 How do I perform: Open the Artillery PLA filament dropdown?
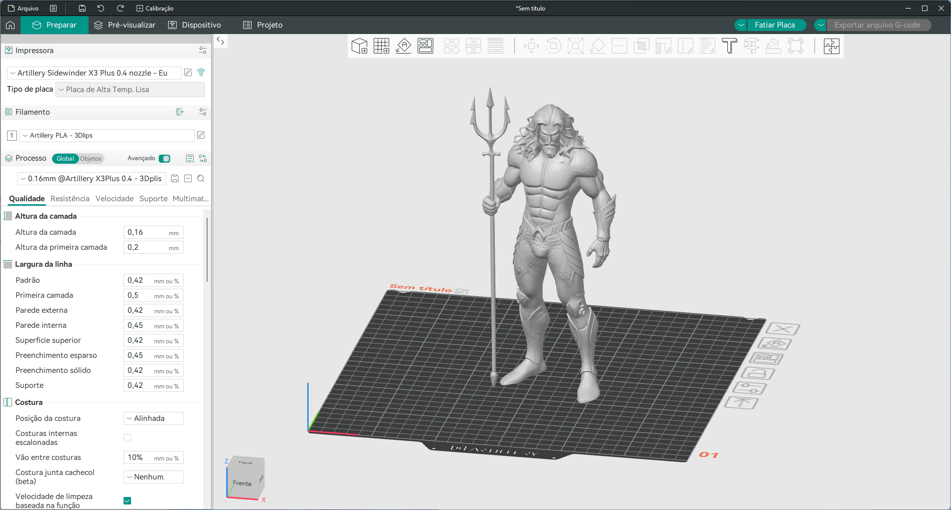click(x=107, y=136)
